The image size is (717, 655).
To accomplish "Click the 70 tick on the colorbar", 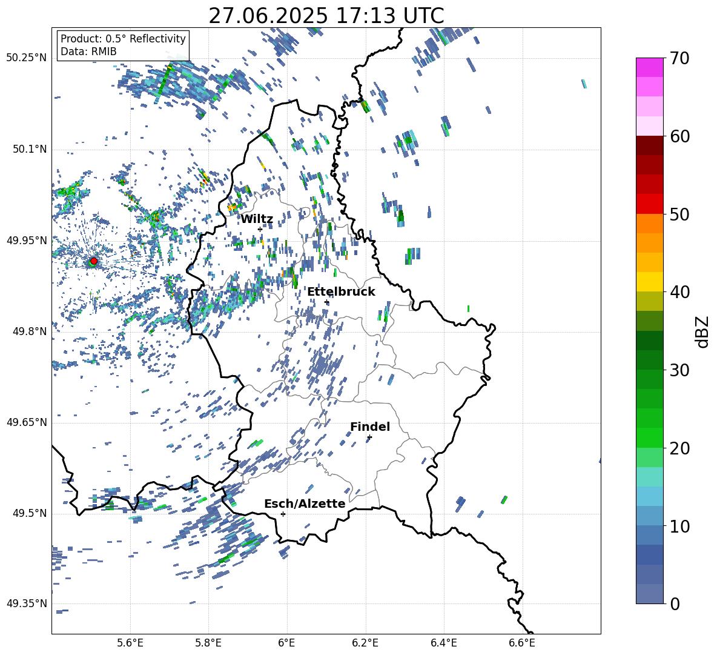I will click(679, 58).
